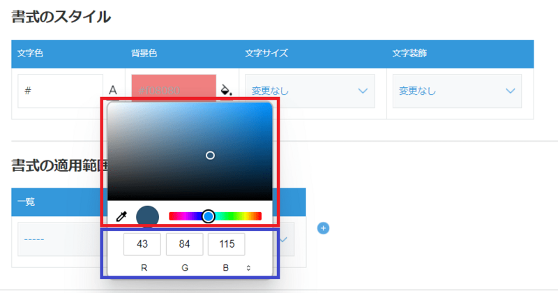Toggle the RGB color format arrows
The width and height of the screenshot is (558, 293).
coord(248,267)
